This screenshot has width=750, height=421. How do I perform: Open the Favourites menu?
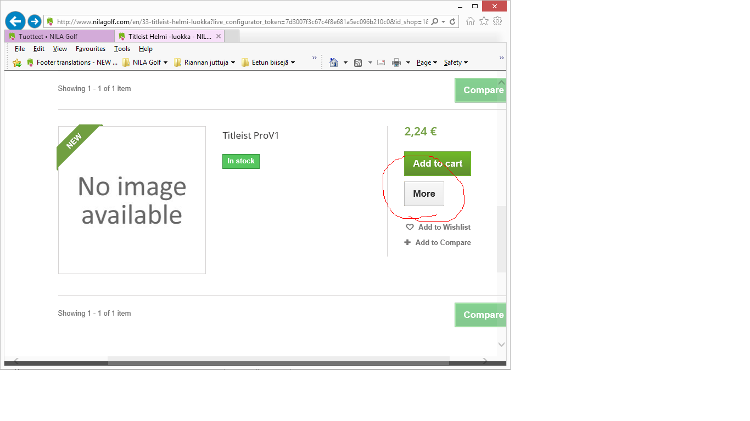[91, 49]
